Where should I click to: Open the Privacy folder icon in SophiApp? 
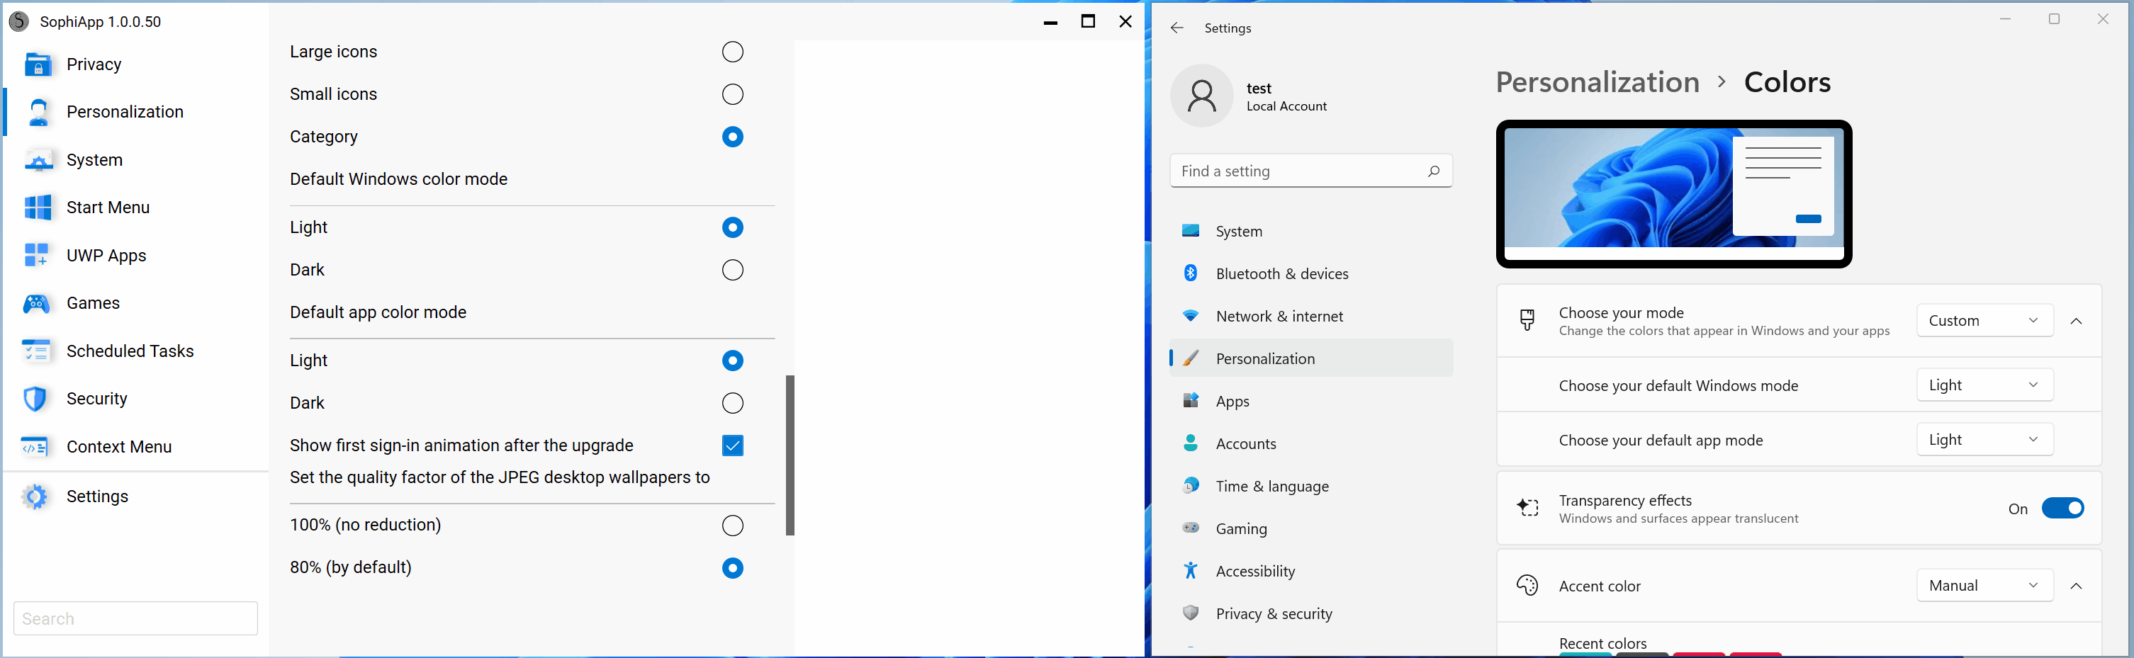(x=38, y=64)
